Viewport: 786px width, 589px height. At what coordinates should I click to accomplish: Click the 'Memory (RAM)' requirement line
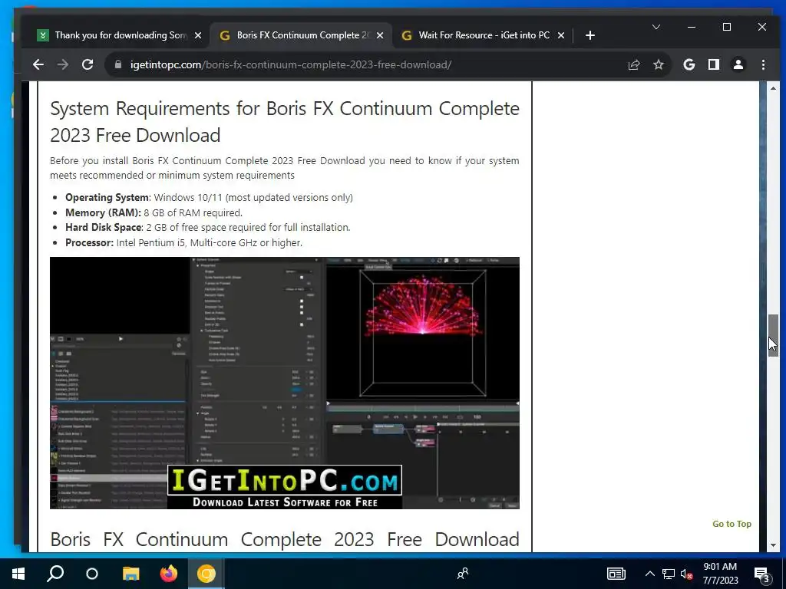(x=154, y=213)
